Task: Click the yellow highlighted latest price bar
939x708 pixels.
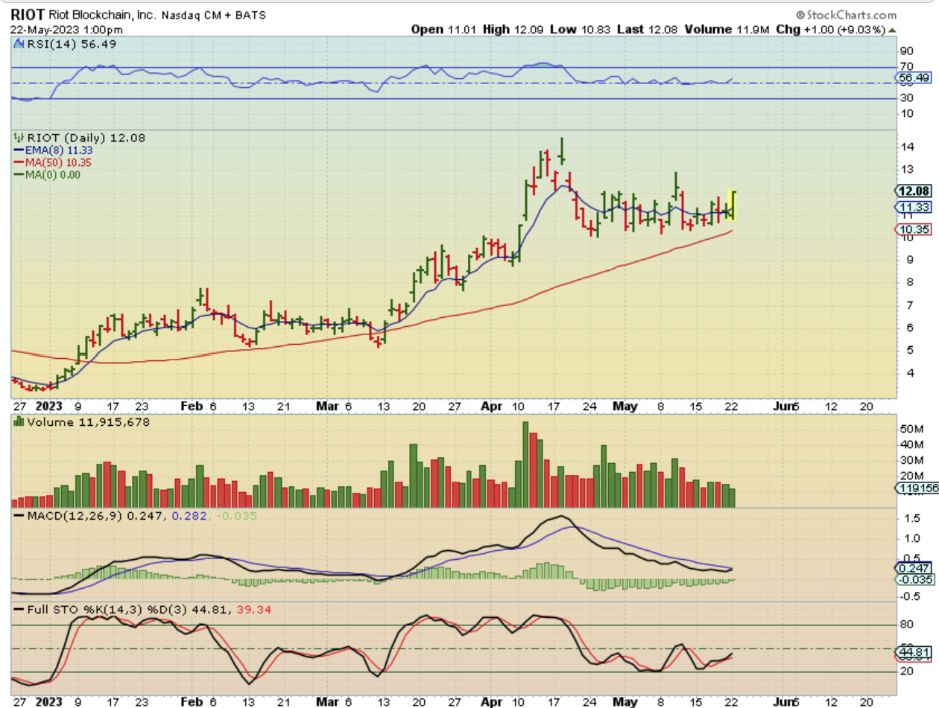Action: [733, 205]
